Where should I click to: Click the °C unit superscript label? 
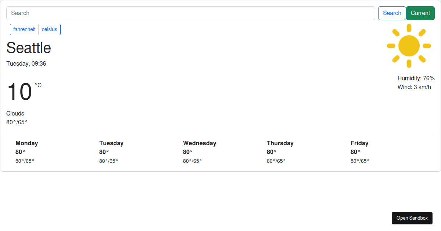click(39, 85)
